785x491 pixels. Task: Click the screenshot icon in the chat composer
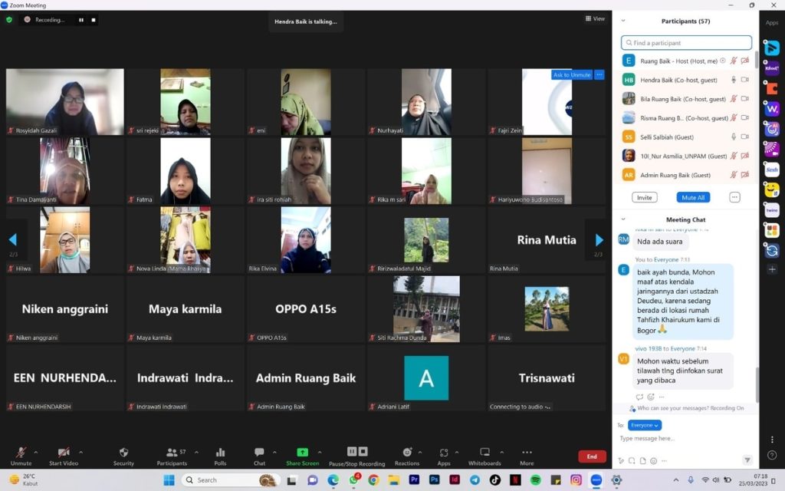point(632,460)
